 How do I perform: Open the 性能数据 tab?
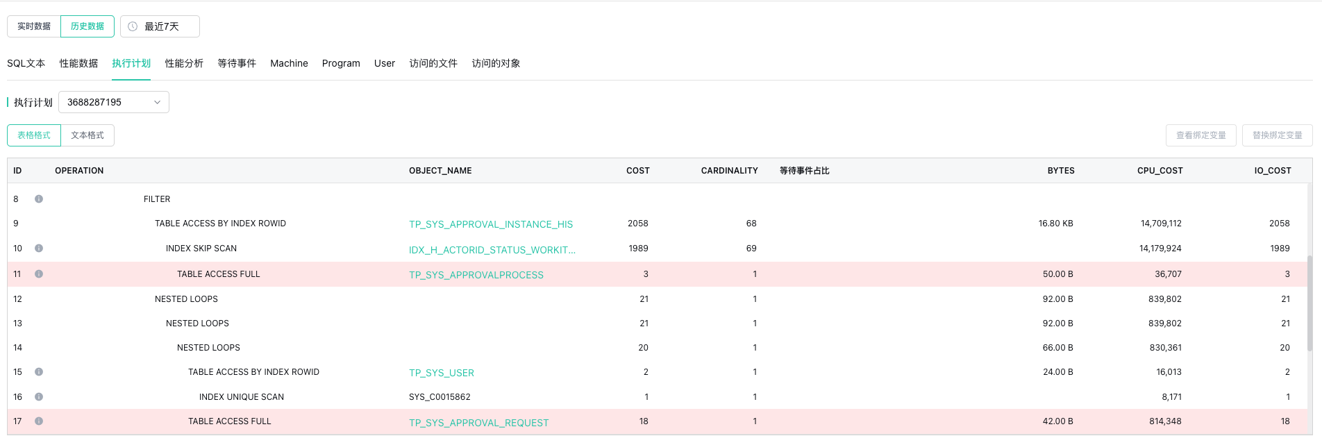(78, 63)
